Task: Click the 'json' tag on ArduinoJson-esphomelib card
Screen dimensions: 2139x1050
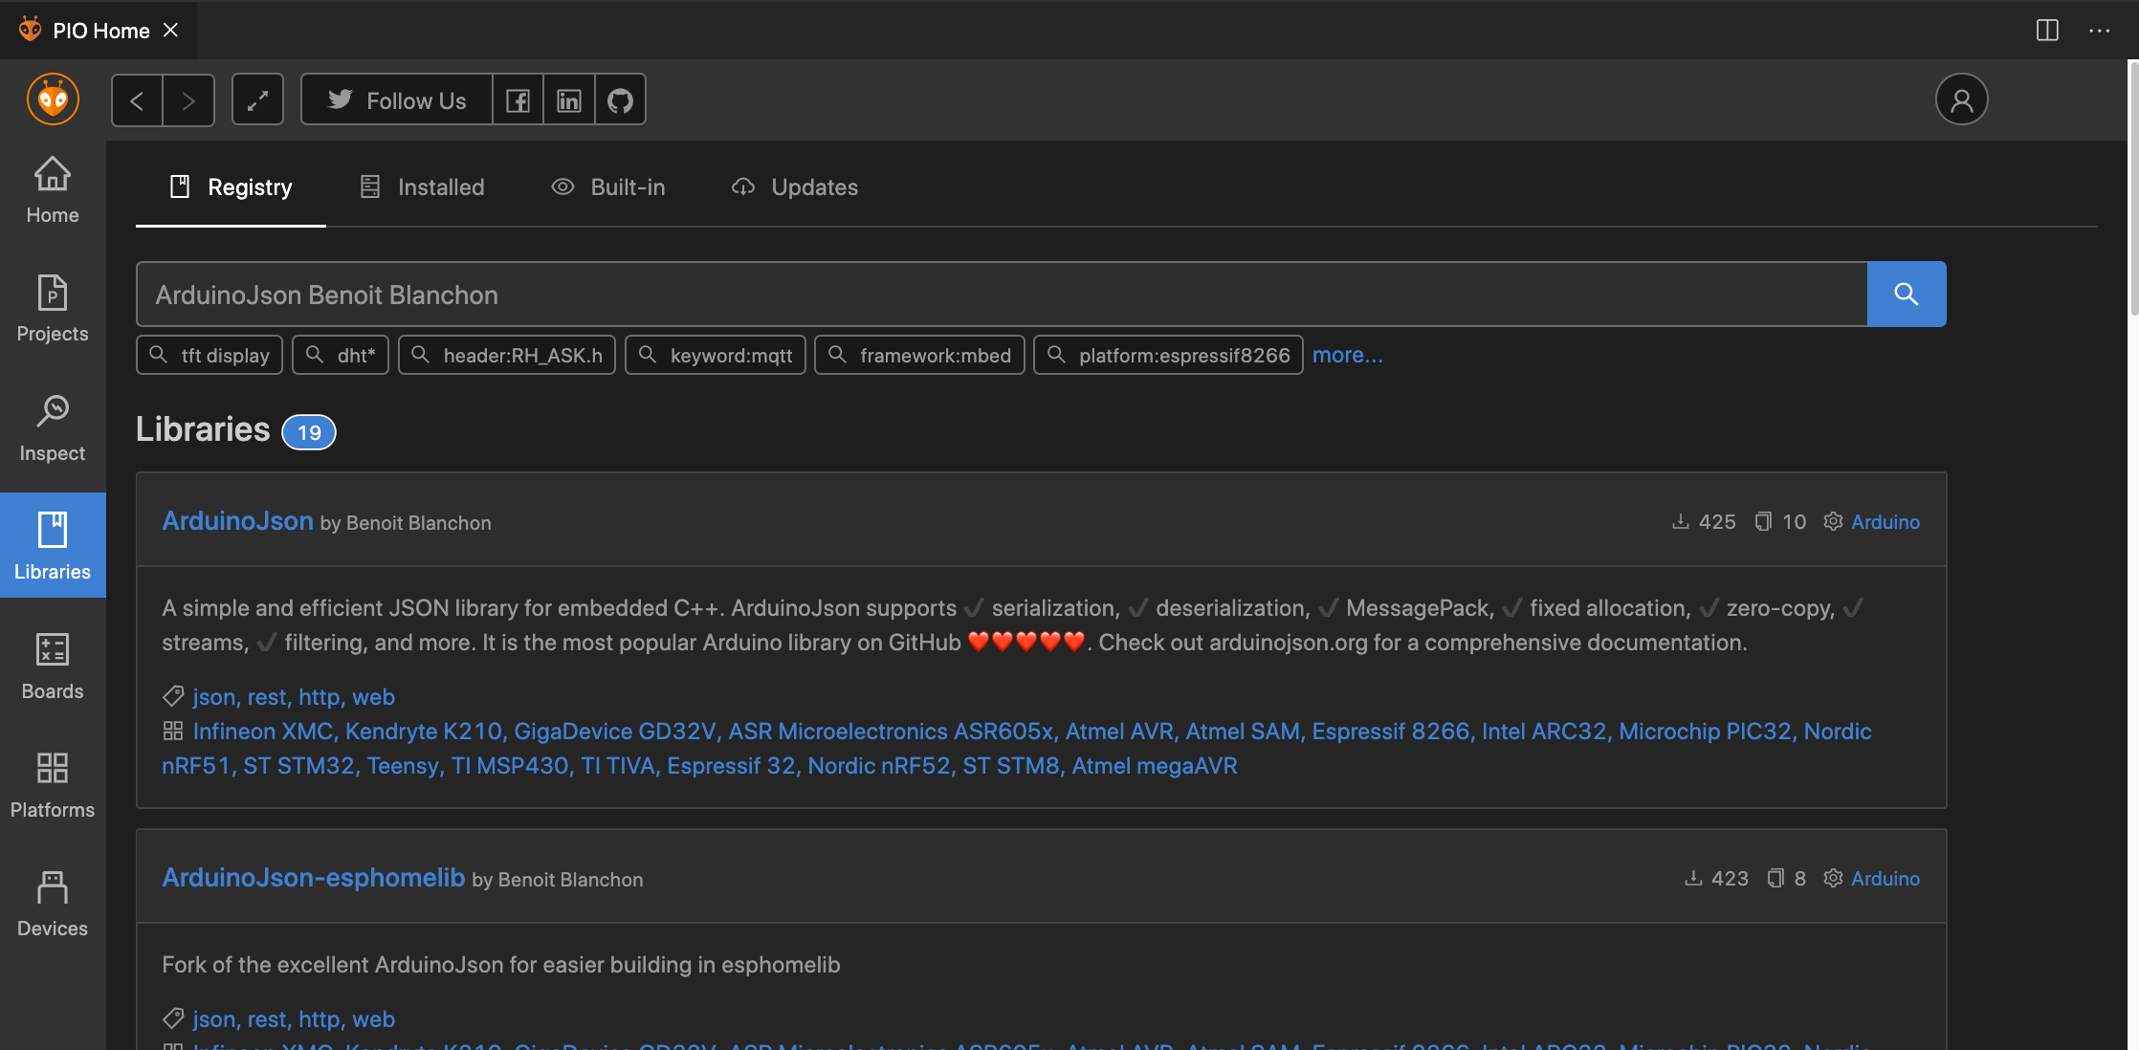Action: (214, 1019)
